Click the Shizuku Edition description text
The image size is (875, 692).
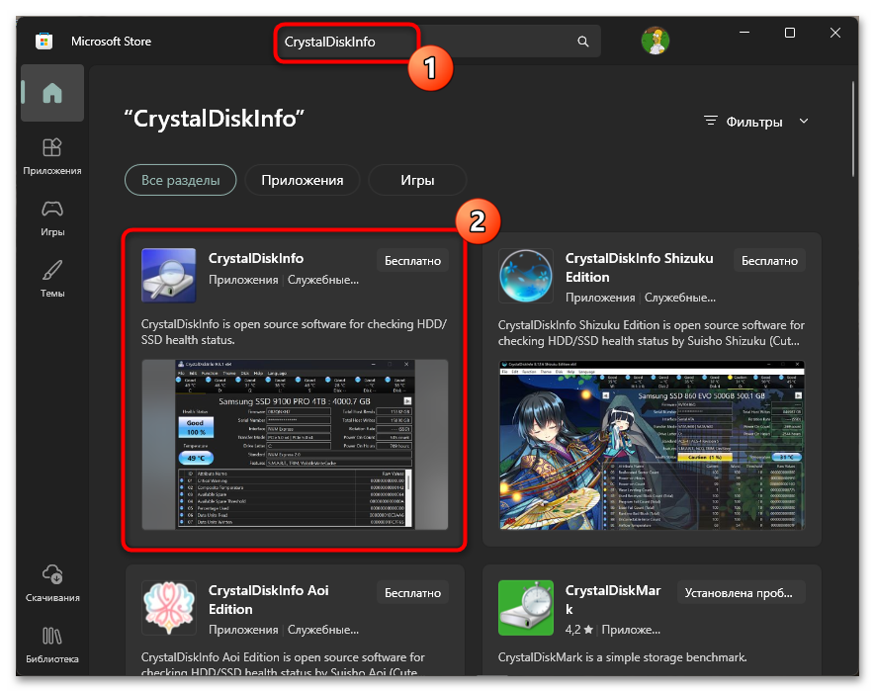click(652, 332)
